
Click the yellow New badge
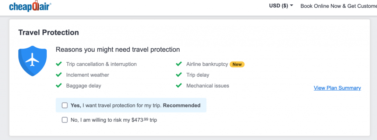(x=237, y=64)
